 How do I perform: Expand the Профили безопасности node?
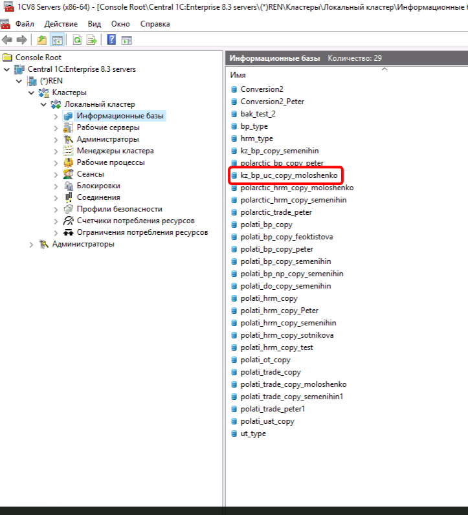click(56, 209)
